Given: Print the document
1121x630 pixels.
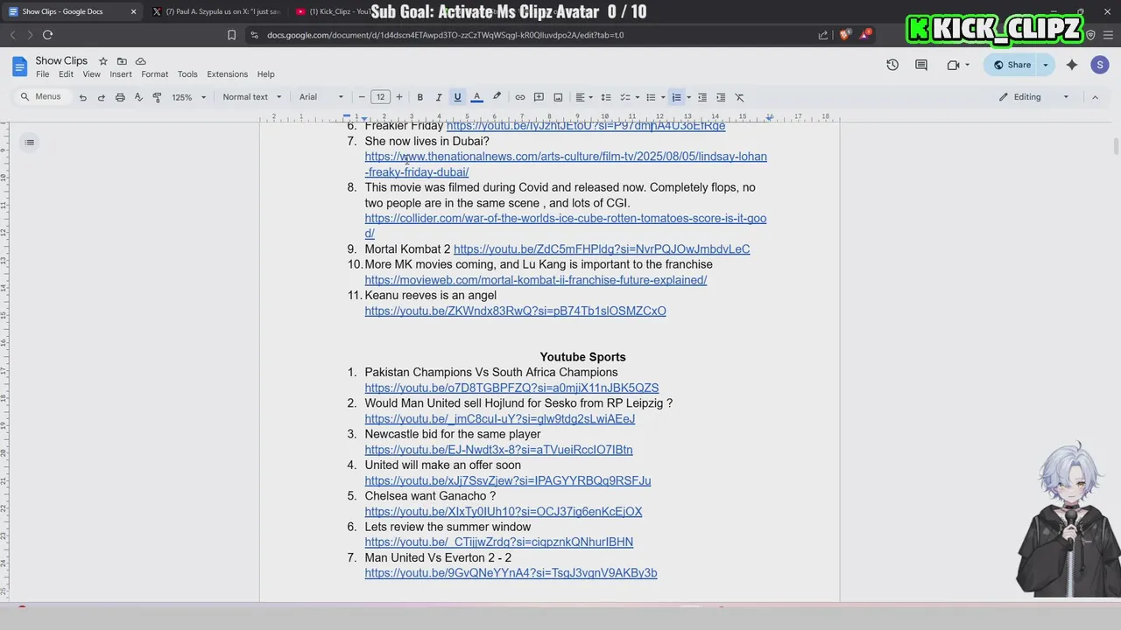Looking at the screenshot, I should click(x=120, y=97).
